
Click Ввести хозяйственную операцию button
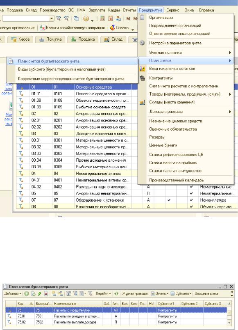pyautogui.click(x=72, y=28)
